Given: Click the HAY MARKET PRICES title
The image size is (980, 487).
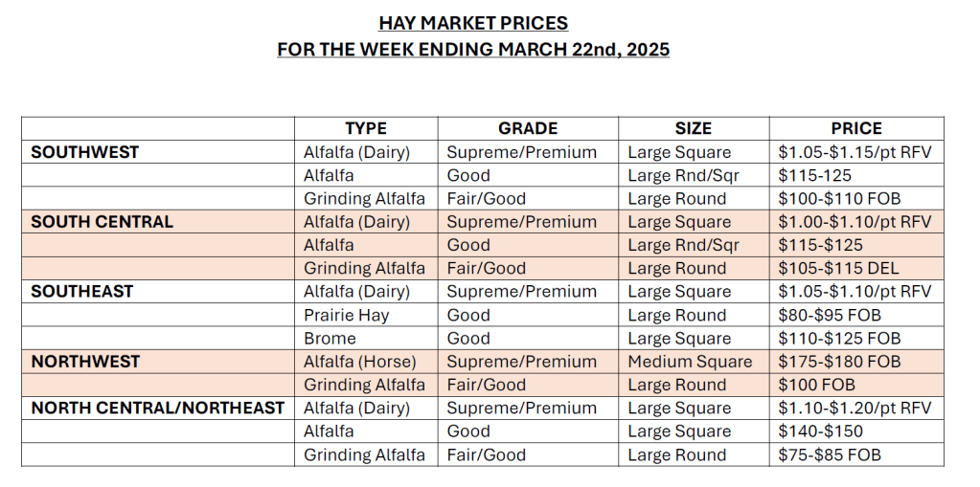Looking at the screenshot, I should coord(473,23).
